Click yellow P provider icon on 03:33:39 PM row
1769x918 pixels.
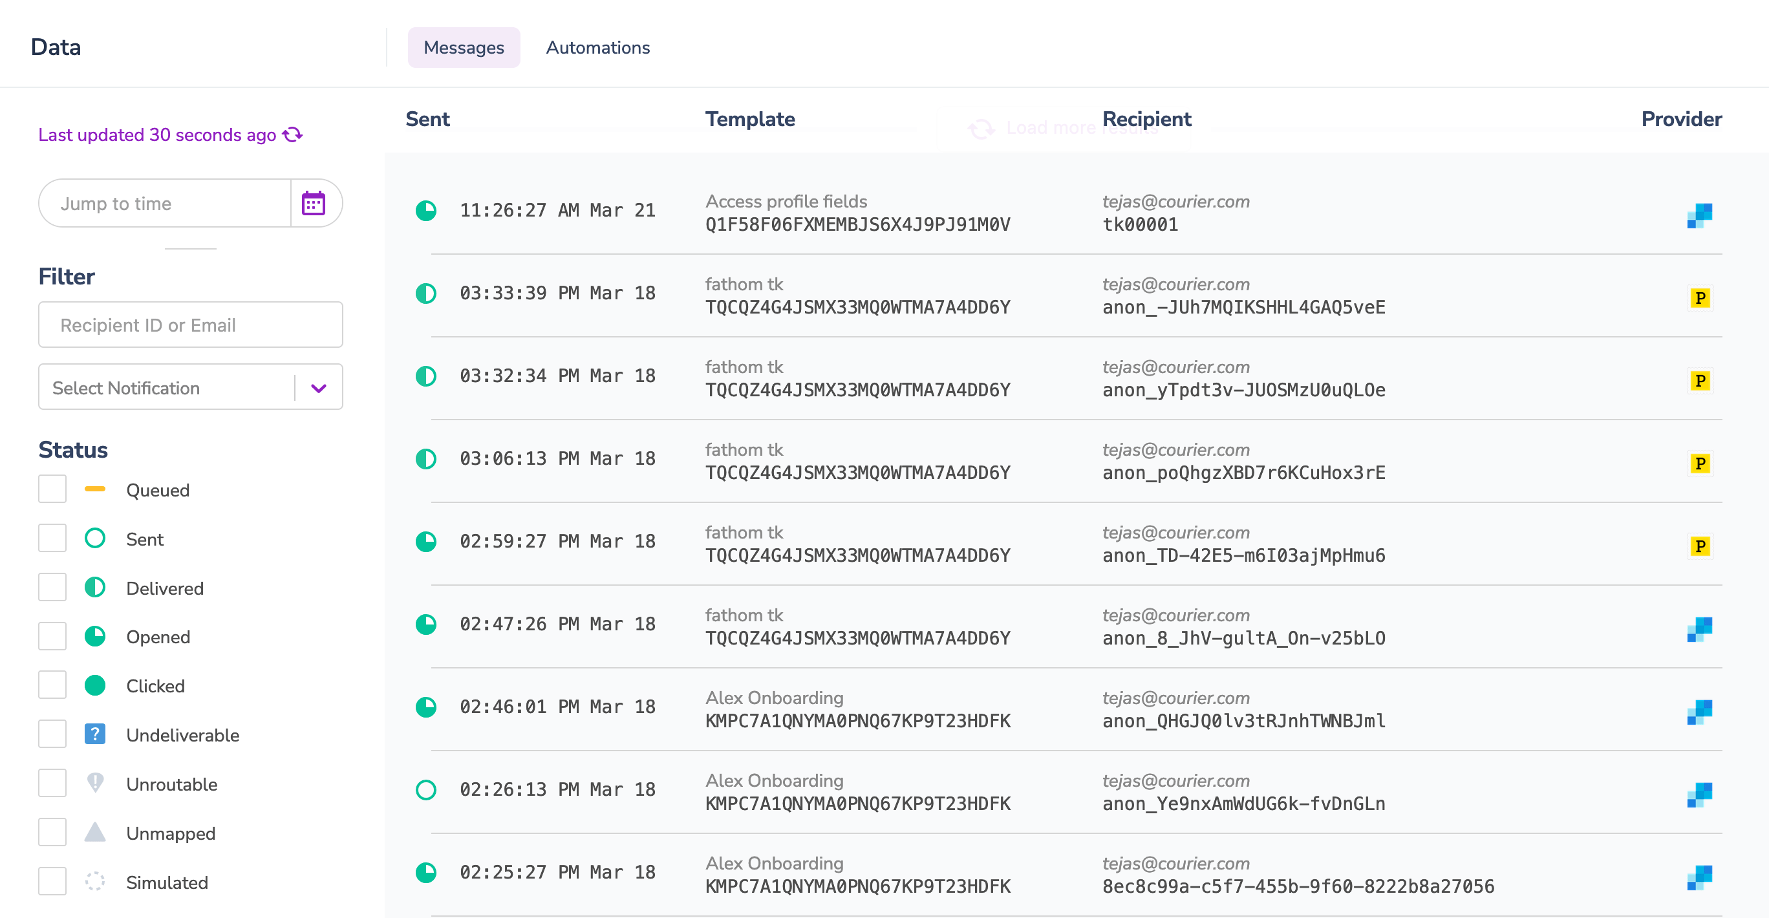click(1699, 298)
